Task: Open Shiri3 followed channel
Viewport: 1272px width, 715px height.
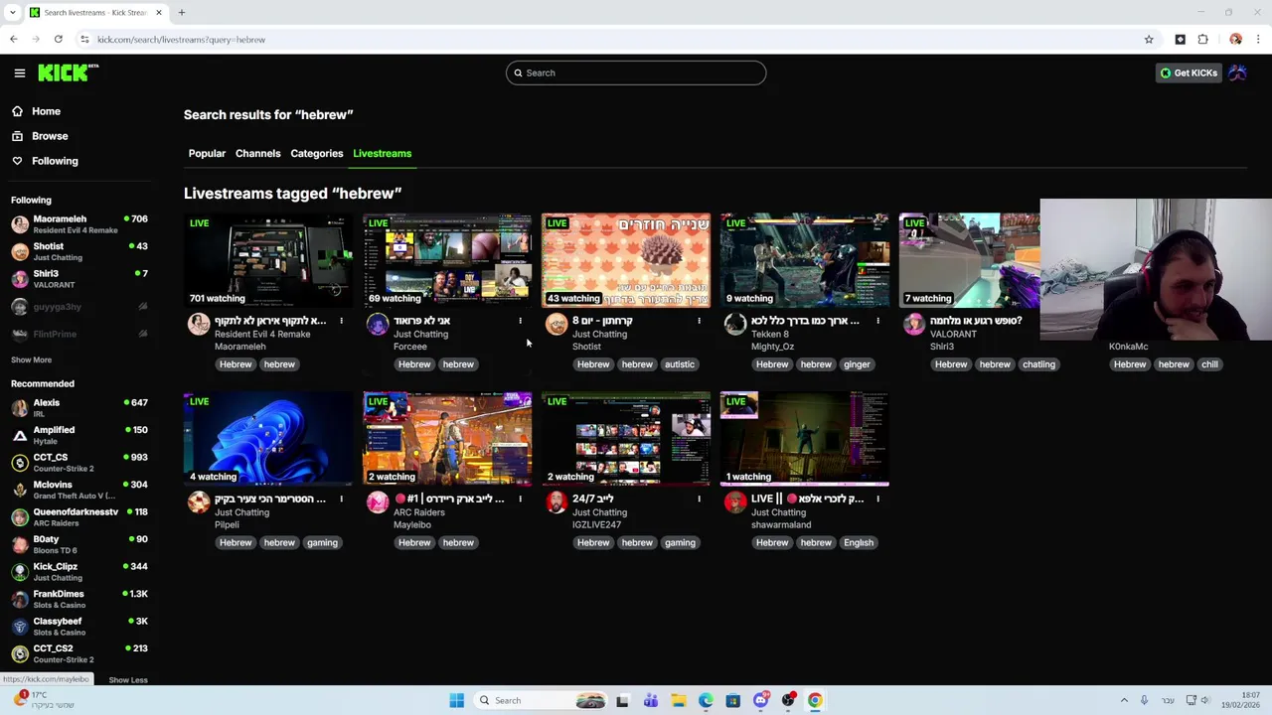Action: (79, 279)
